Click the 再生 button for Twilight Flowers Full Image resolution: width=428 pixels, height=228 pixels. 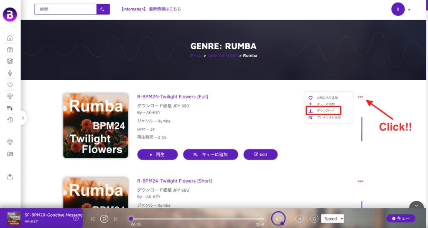(158, 155)
